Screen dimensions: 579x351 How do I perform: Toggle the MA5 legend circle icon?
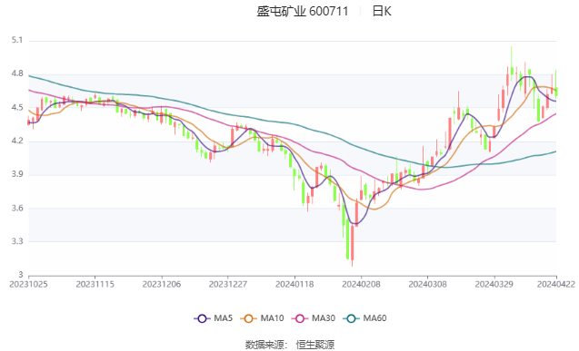(202, 318)
